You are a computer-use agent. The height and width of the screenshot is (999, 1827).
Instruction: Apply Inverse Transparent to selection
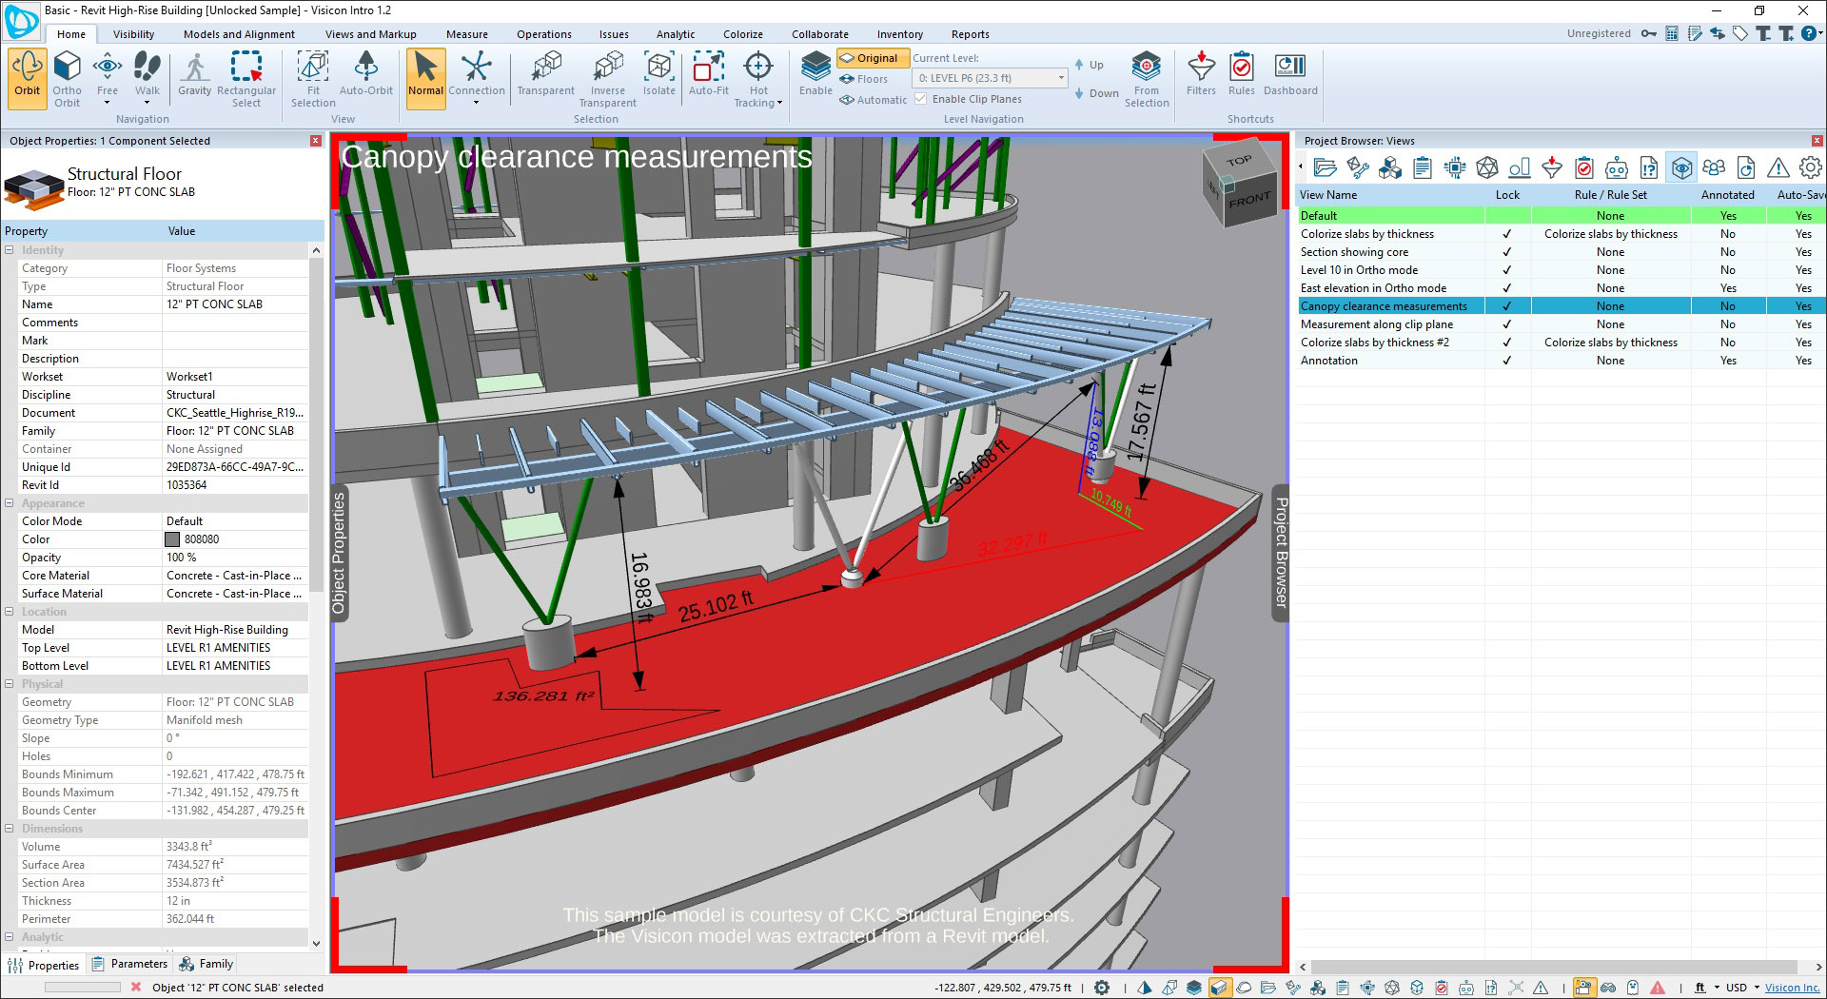(x=607, y=78)
